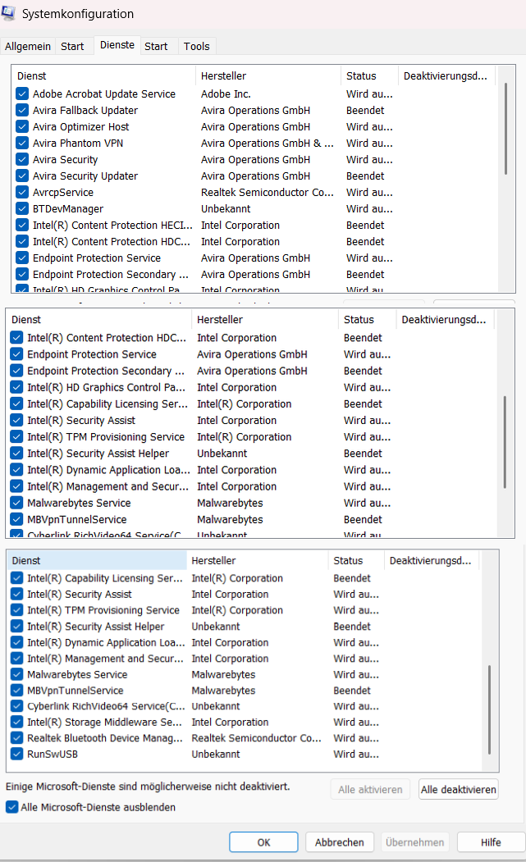The image size is (526, 862).
Task: Select Realtek Bluetooth Device Manag... service name
Action: pos(105,738)
